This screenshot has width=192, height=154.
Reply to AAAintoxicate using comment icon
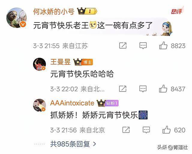[146, 130]
